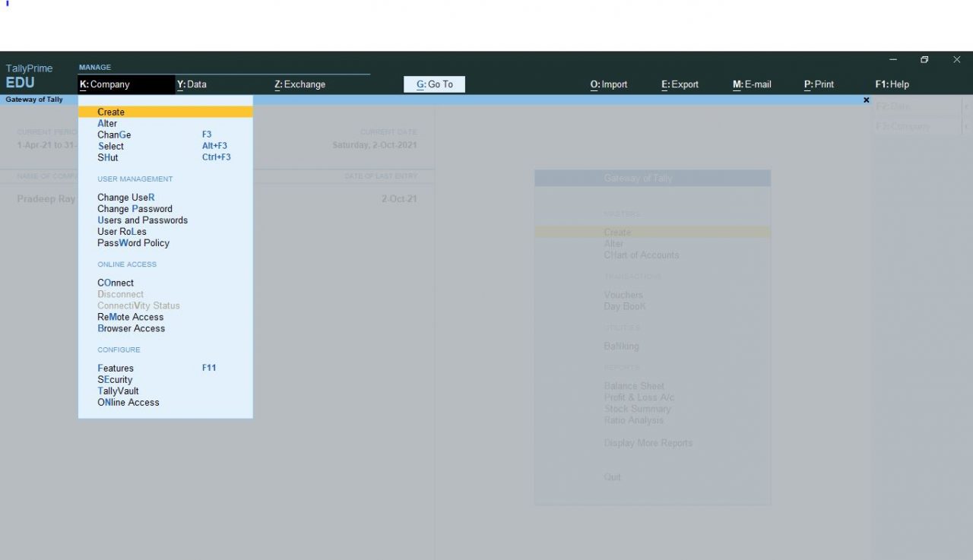The width and height of the screenshot is (973, 560).
Task: Open Features (F11) configuration
Action: click(116, 368)
